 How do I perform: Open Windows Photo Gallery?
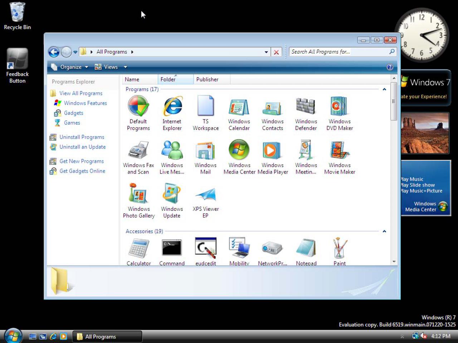tap(139, 201)
